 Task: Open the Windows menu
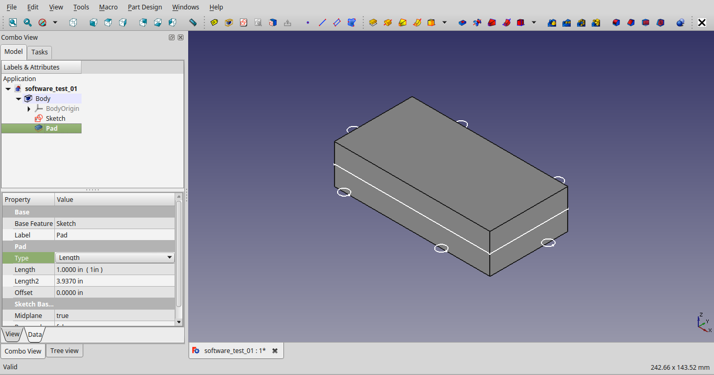coord(186,7)
